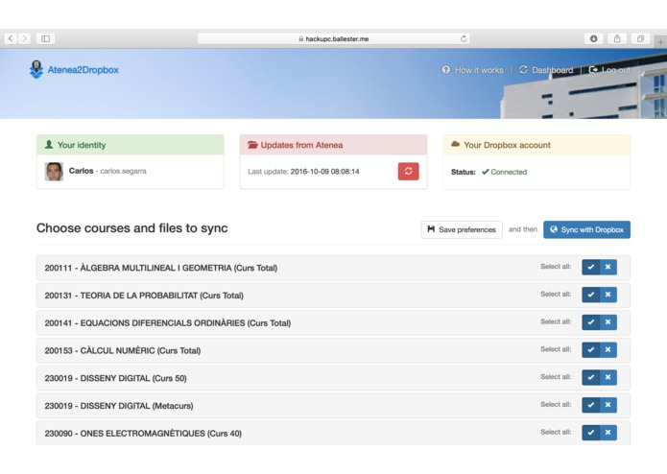Deselect all files for ÀLGEBRA MULTILINEAL I GEOMETRIA

(x=607, y=267)
